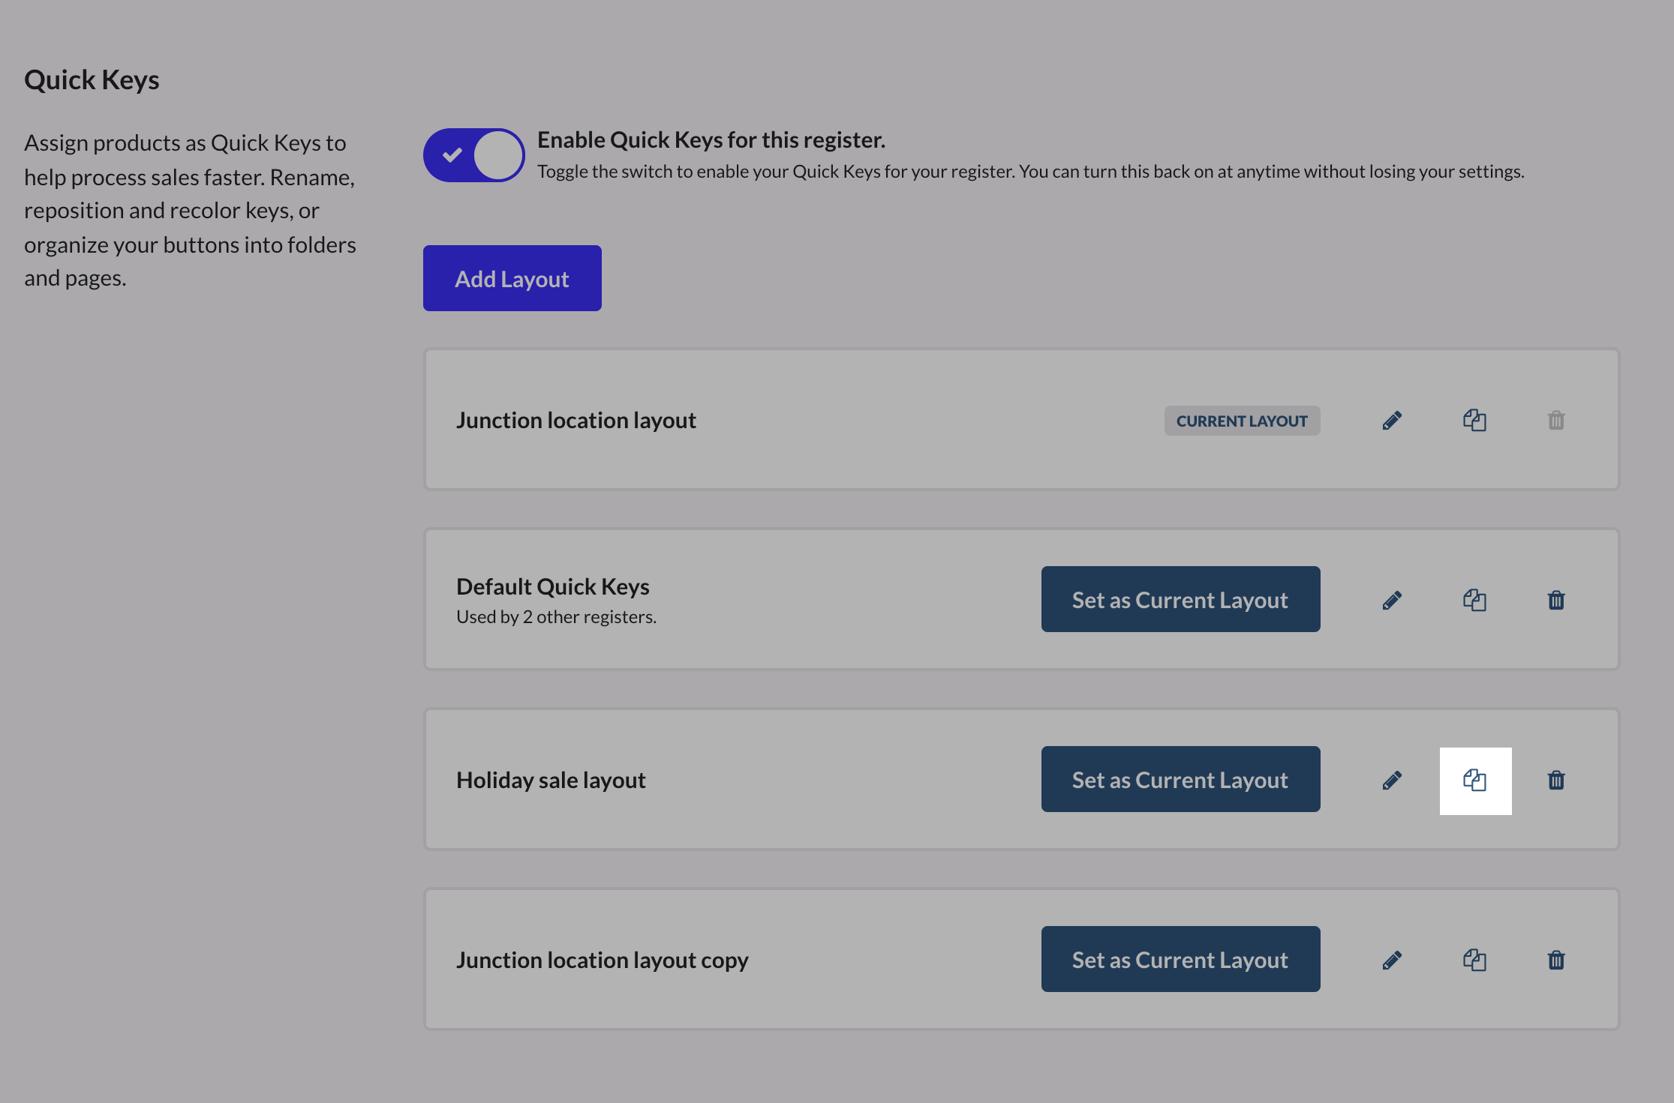Delete the Default Quick Keys layout
The height and width of the screenshot is (1103, 1674).
(x=1556, y=601)
